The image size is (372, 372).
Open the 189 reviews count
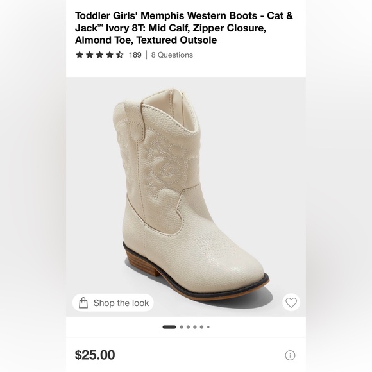(135, 55)
